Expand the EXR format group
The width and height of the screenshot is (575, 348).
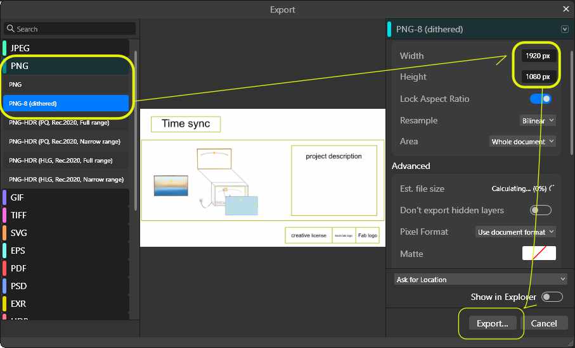click(66, 304)
